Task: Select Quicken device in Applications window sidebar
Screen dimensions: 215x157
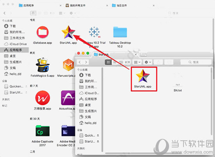Action: (x=14, y=86)
